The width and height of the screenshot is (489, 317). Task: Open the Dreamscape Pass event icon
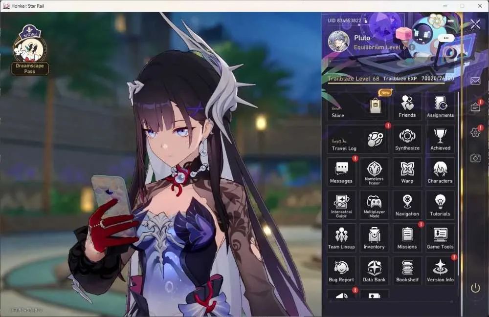(30, 50)
